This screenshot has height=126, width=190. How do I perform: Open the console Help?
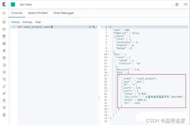[38, 22]
